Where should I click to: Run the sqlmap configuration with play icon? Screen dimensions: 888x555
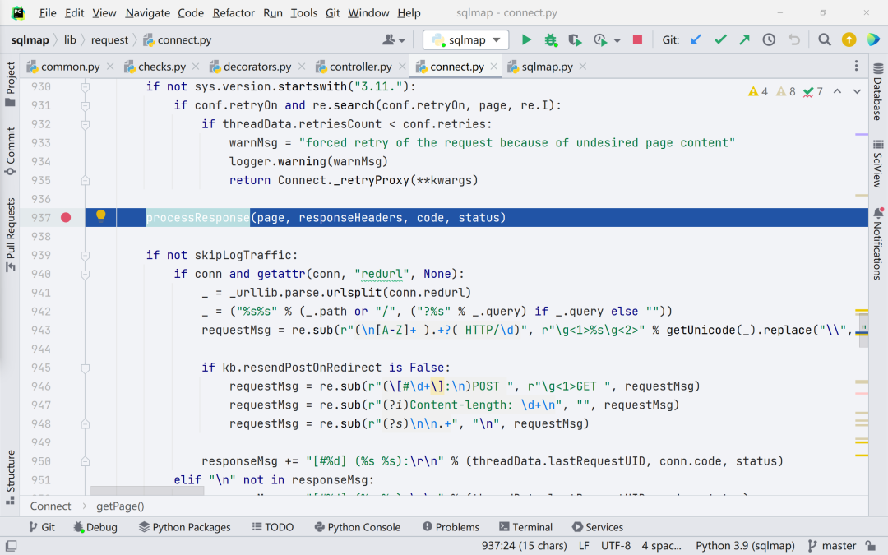pos(526,39)
